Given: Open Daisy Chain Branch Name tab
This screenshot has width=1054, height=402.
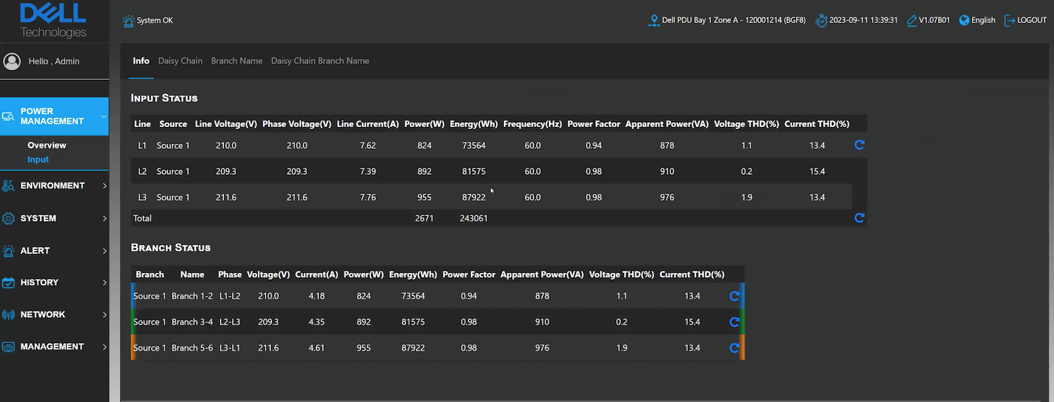Looking at the screenshot, I should pyautogui.click(x=320, y=61).
